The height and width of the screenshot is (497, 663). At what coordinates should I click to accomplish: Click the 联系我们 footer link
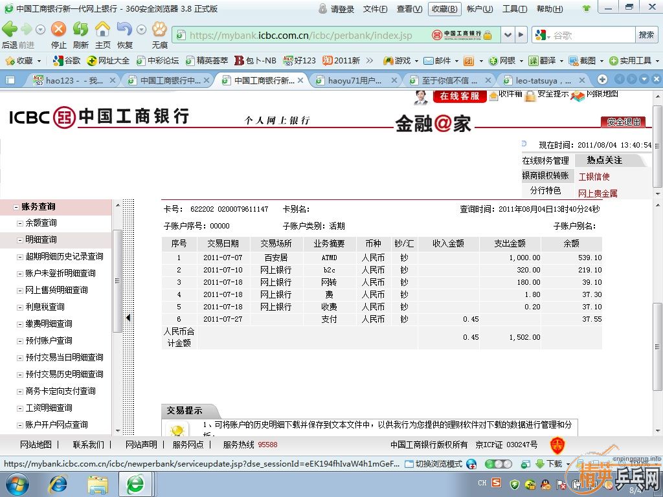[88, 445]
